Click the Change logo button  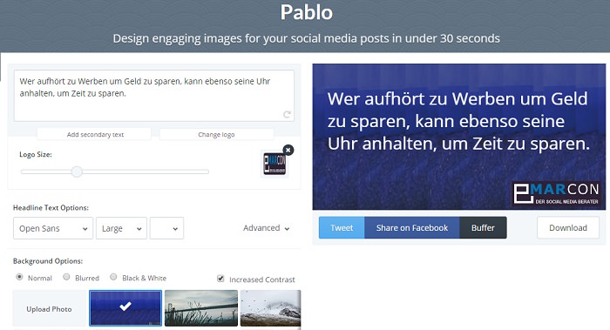coord(216,134)
